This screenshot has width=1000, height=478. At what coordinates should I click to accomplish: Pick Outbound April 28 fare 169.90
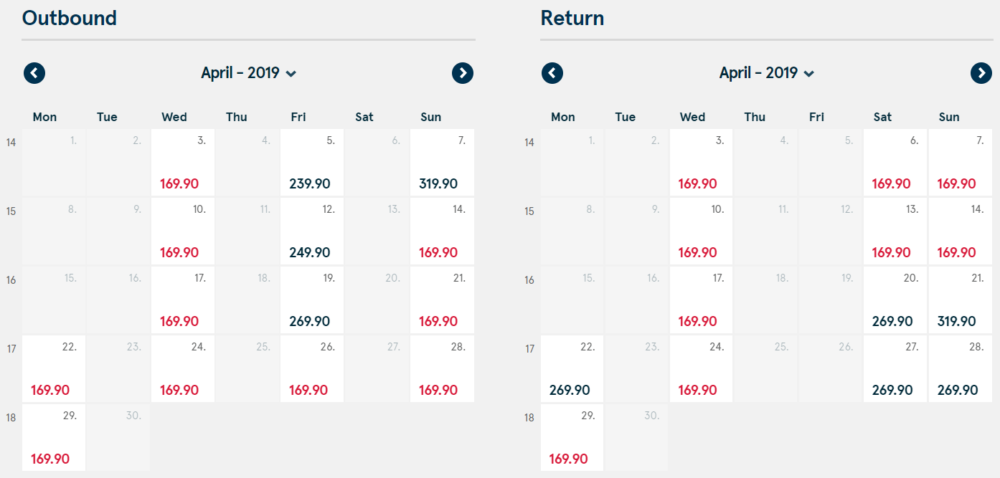point(442,369)
